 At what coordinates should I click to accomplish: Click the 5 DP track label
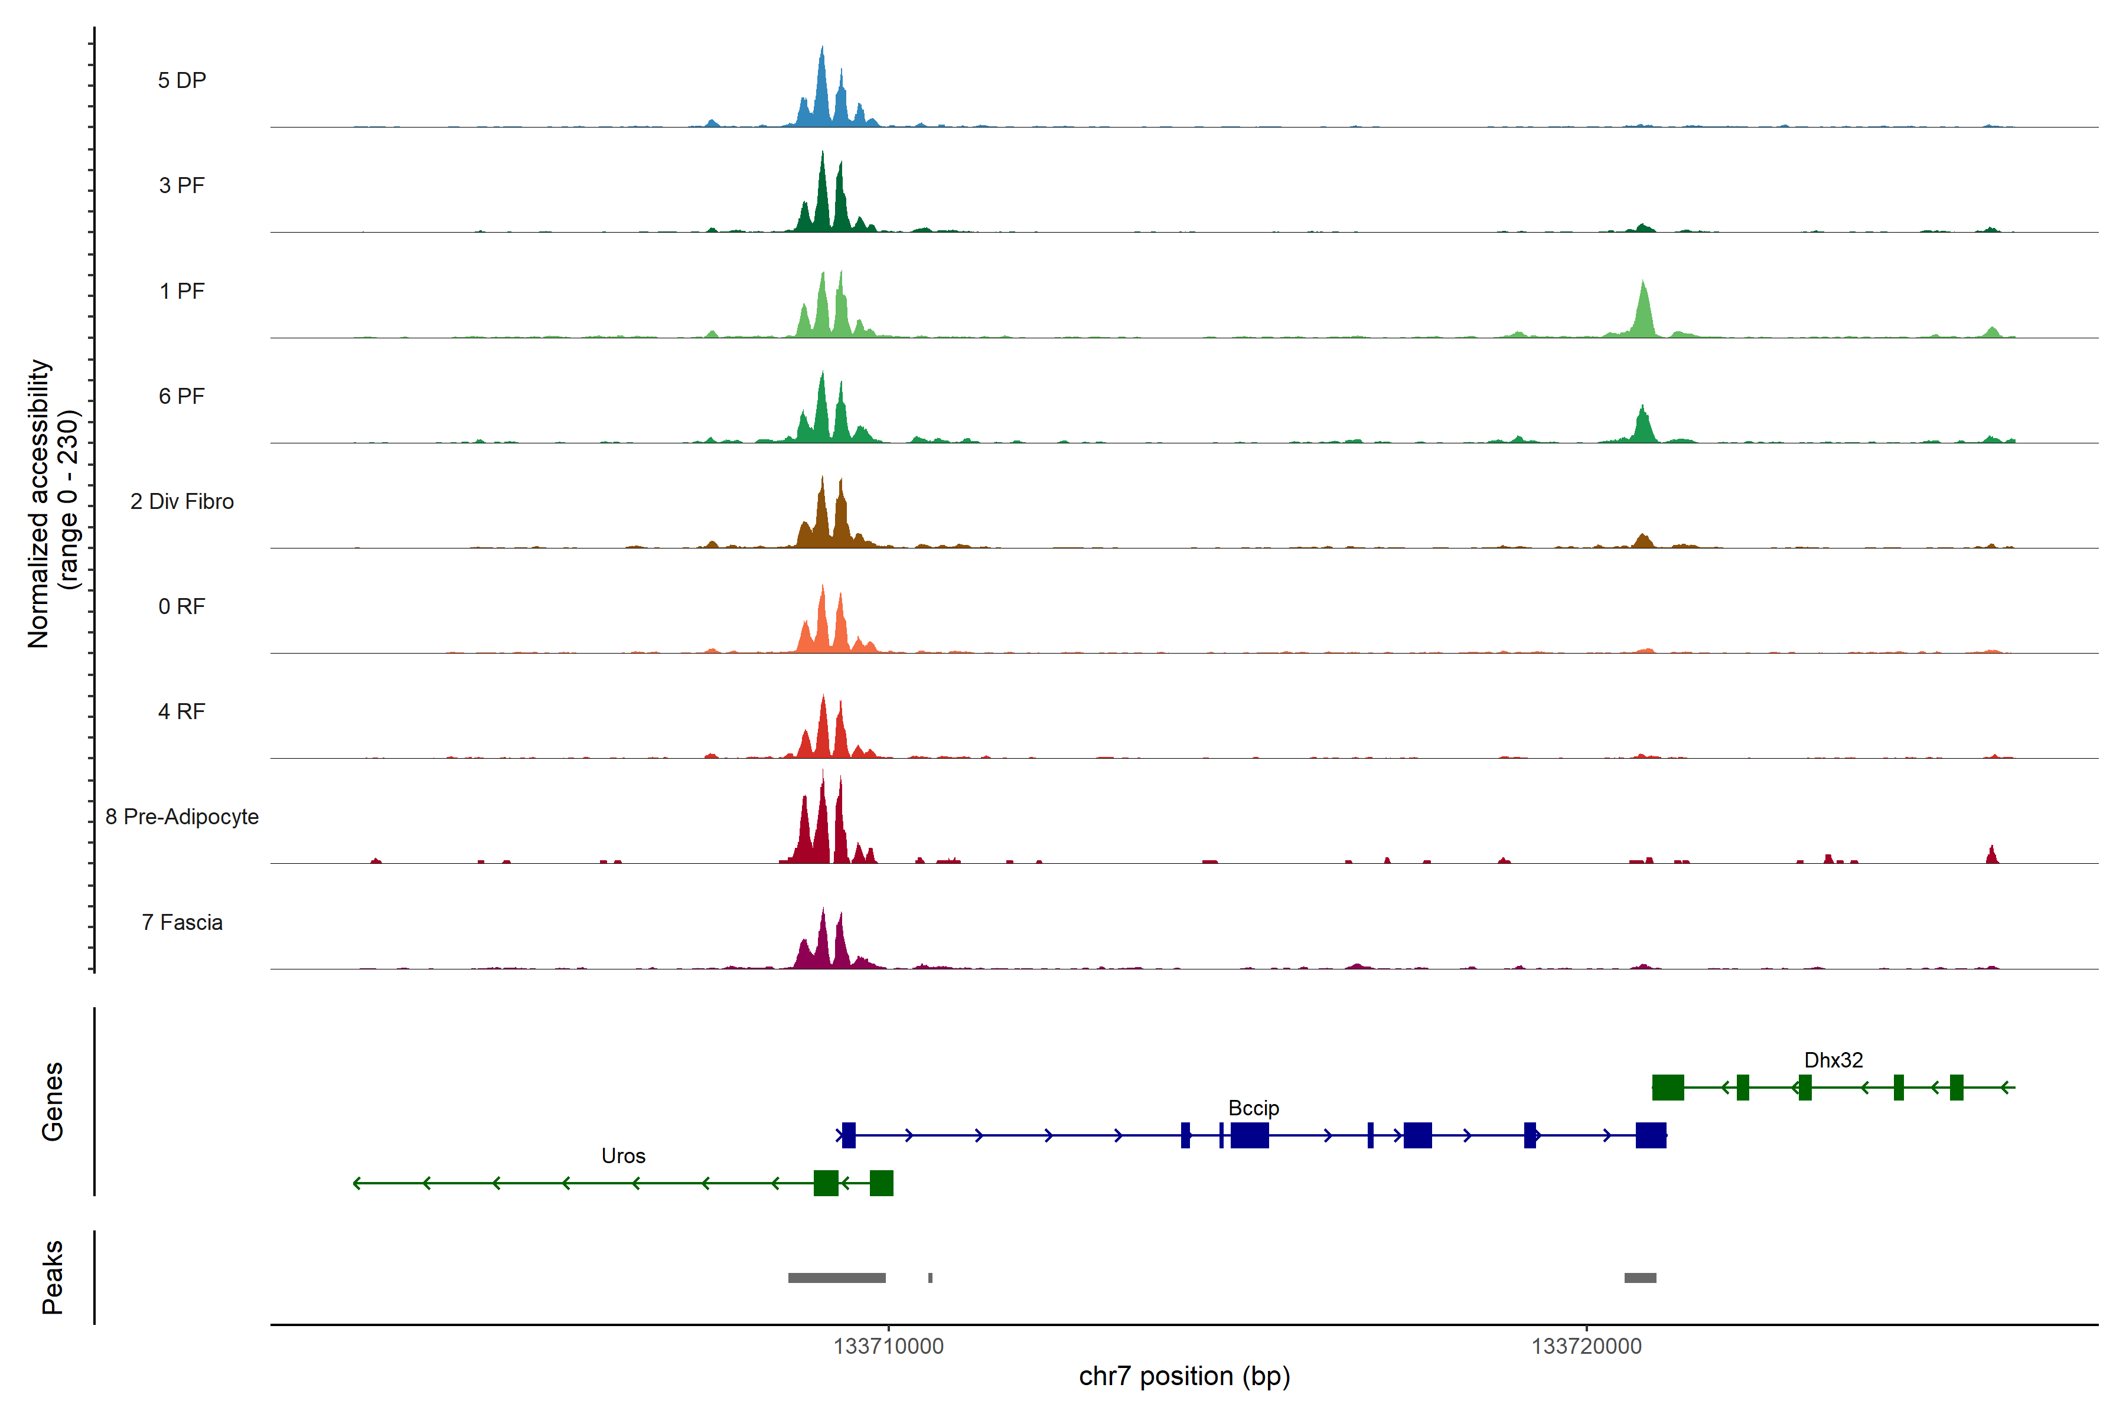pyautogui.click(x=182, y=80)
